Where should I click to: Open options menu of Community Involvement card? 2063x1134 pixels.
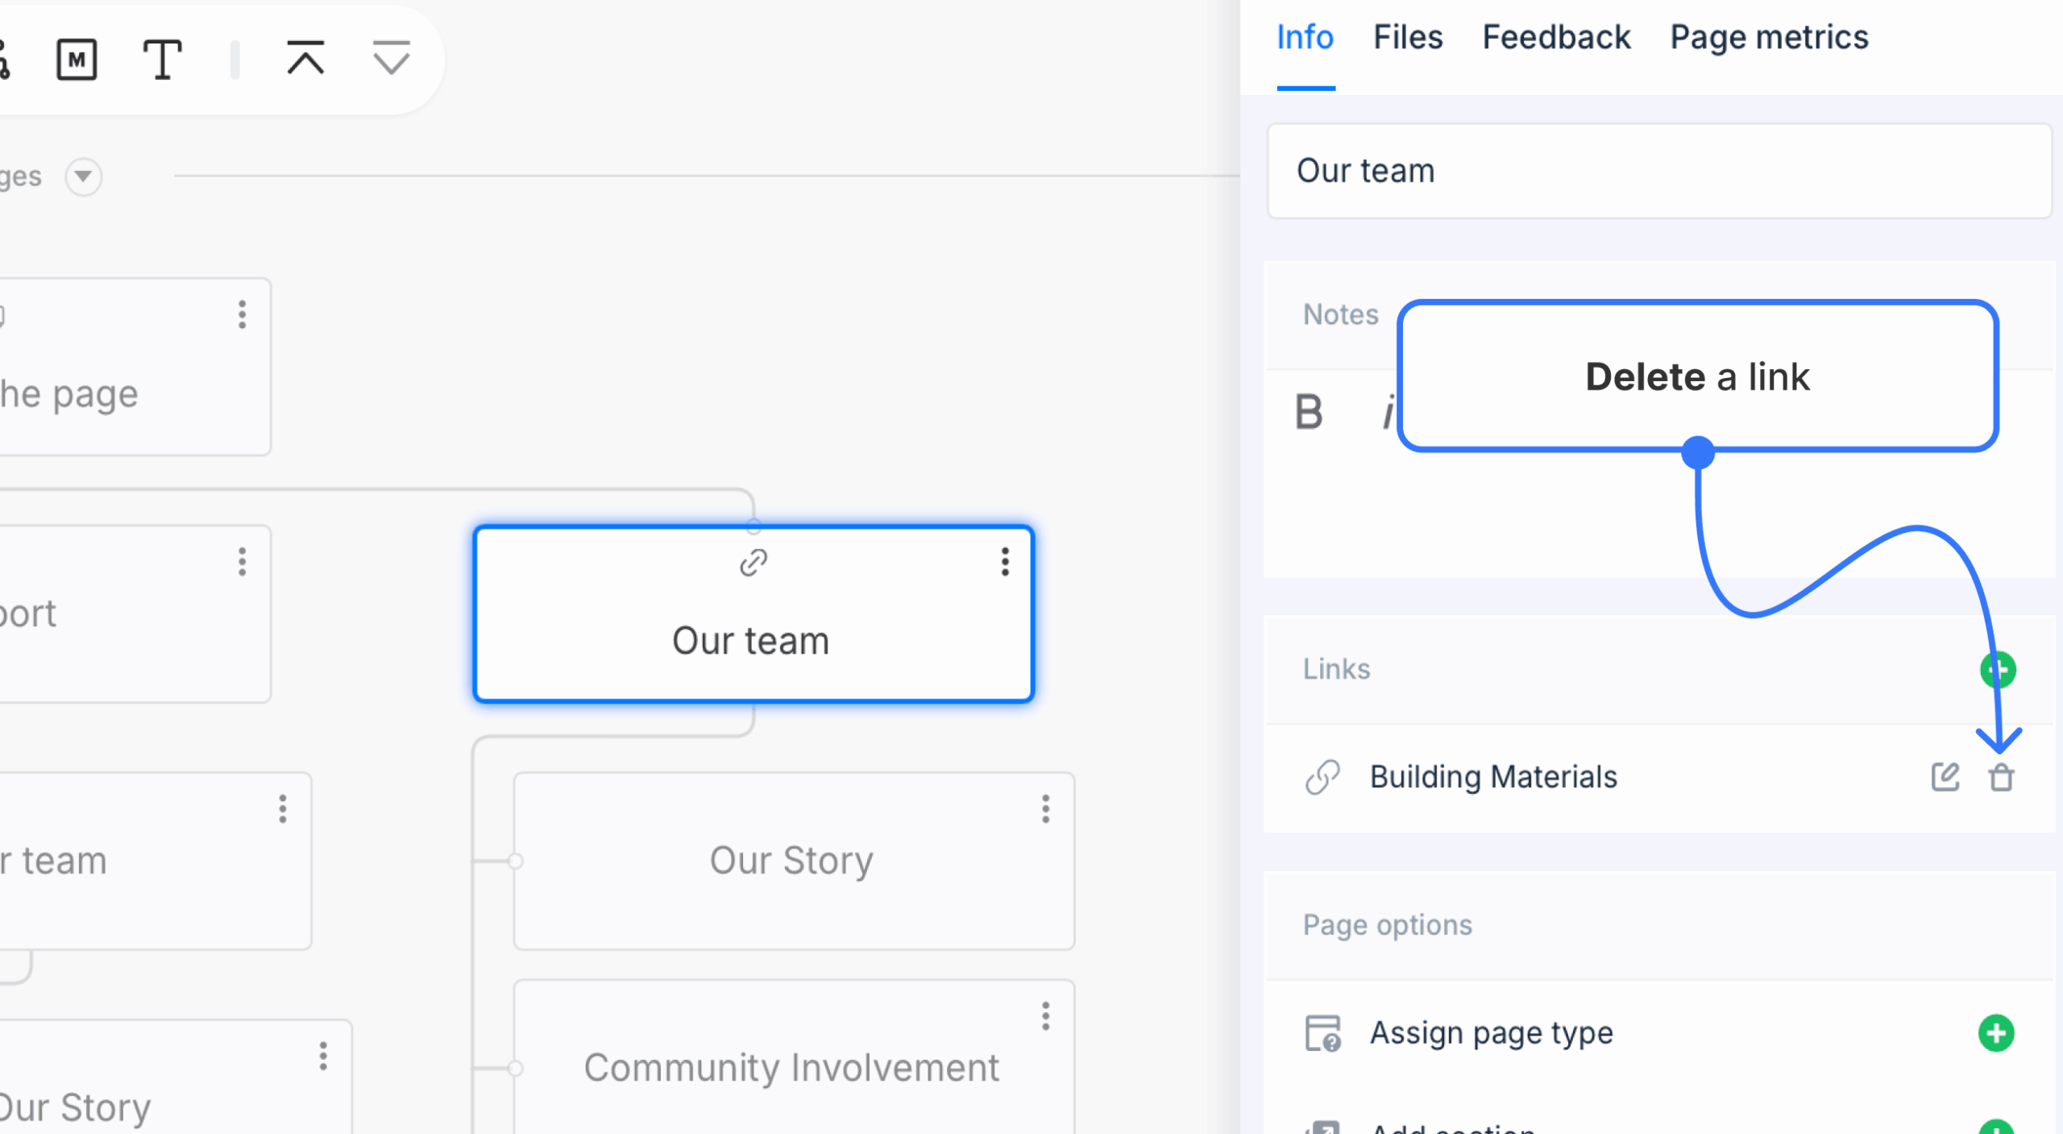1045,1016
